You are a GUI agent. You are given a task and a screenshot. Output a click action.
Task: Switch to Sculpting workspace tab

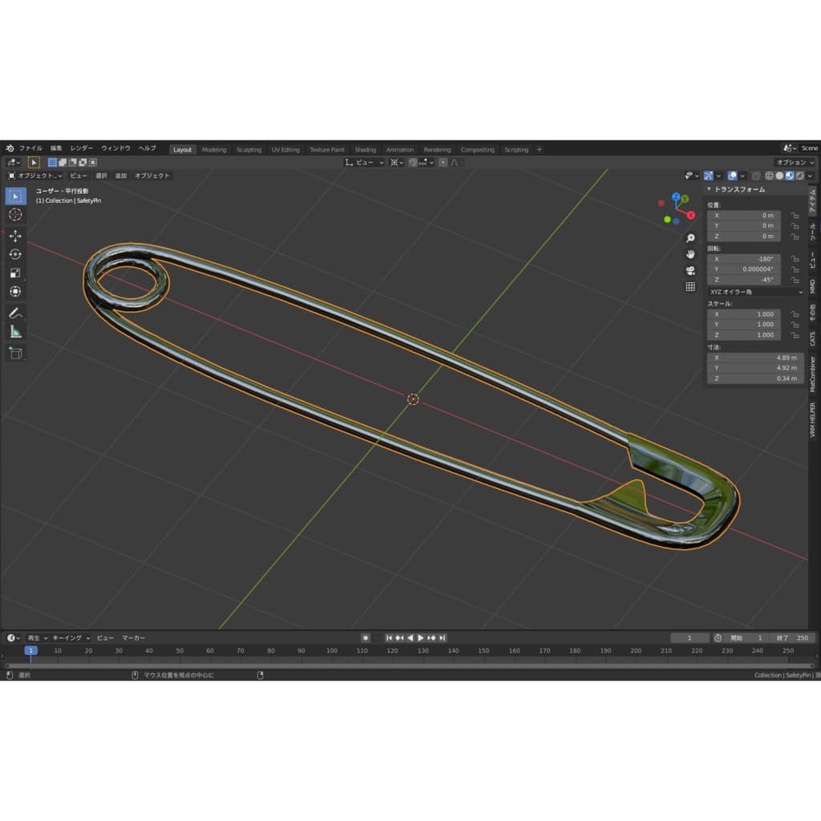(249, 150)
